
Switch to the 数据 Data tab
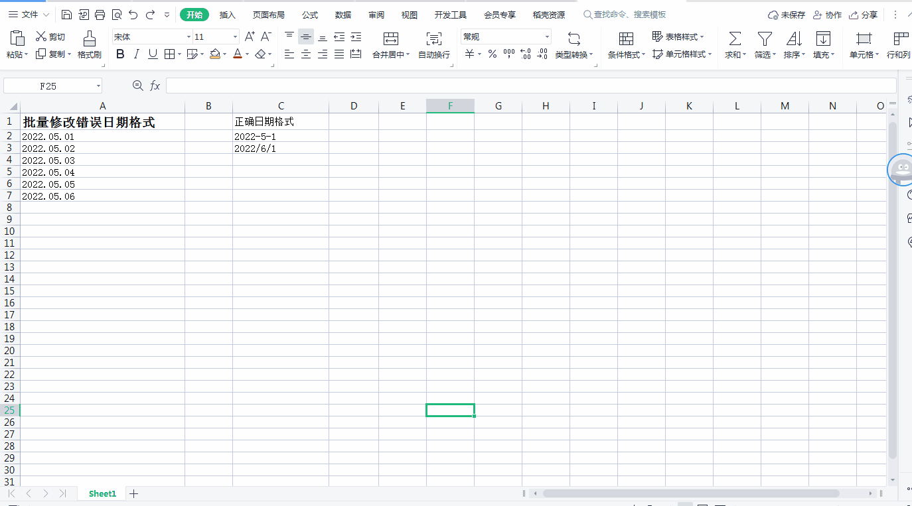pos(343,15)
